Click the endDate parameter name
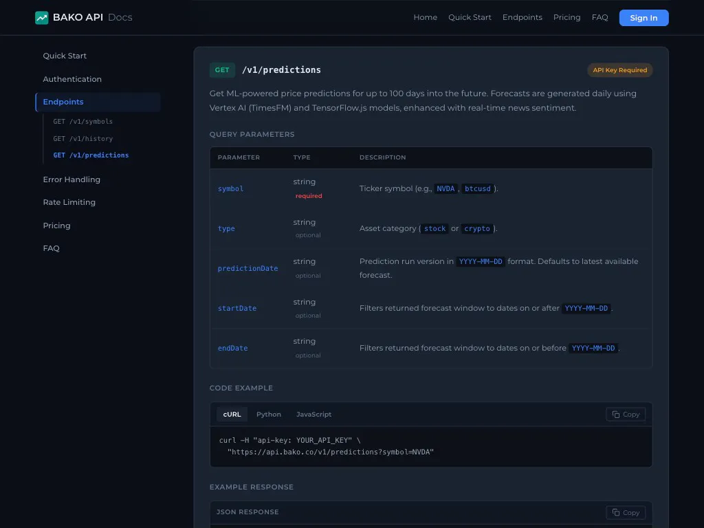Viewport: 704px width, 528px height. [x=232, y=349]
